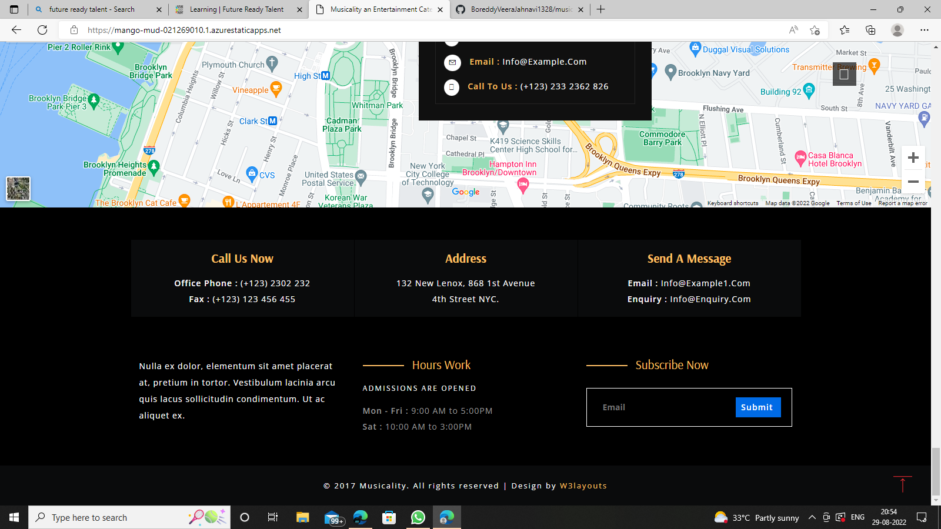
Task: Click the Google logo on the map
Action: click(x=466, y=192)
